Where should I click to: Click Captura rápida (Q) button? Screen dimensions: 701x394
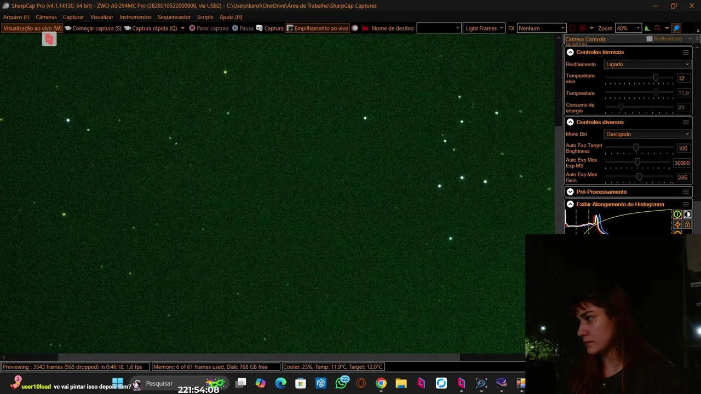click(151, 28)
